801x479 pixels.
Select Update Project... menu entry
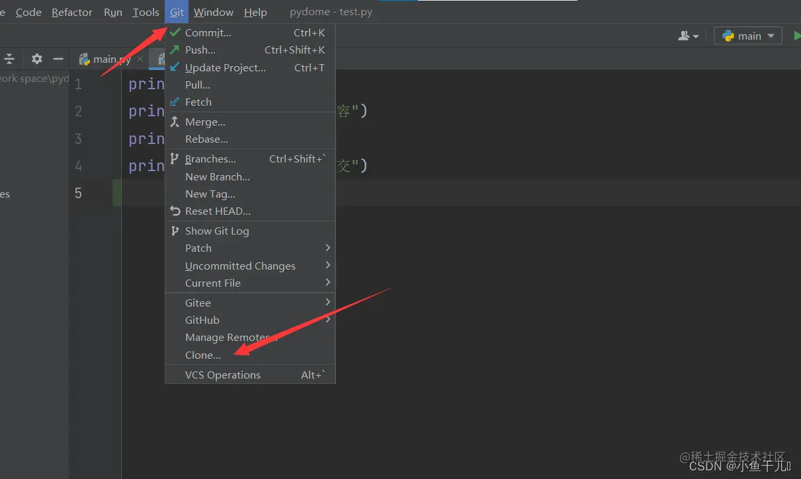pos(250,67)
